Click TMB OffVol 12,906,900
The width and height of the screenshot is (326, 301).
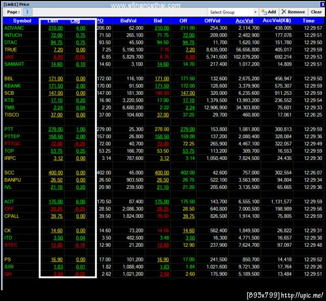coord(216,107)
